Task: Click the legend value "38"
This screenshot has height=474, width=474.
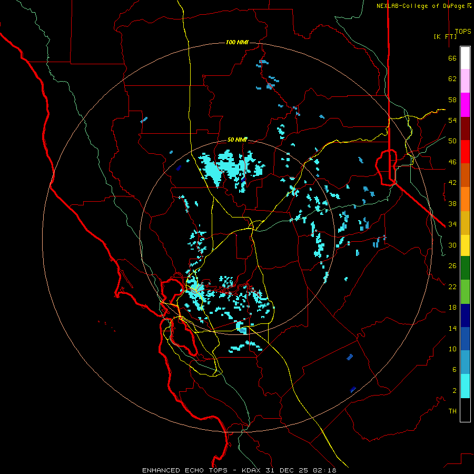Action: [x=452, y=204]
